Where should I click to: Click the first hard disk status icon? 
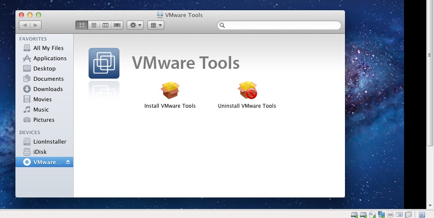[x=354, y=215]
